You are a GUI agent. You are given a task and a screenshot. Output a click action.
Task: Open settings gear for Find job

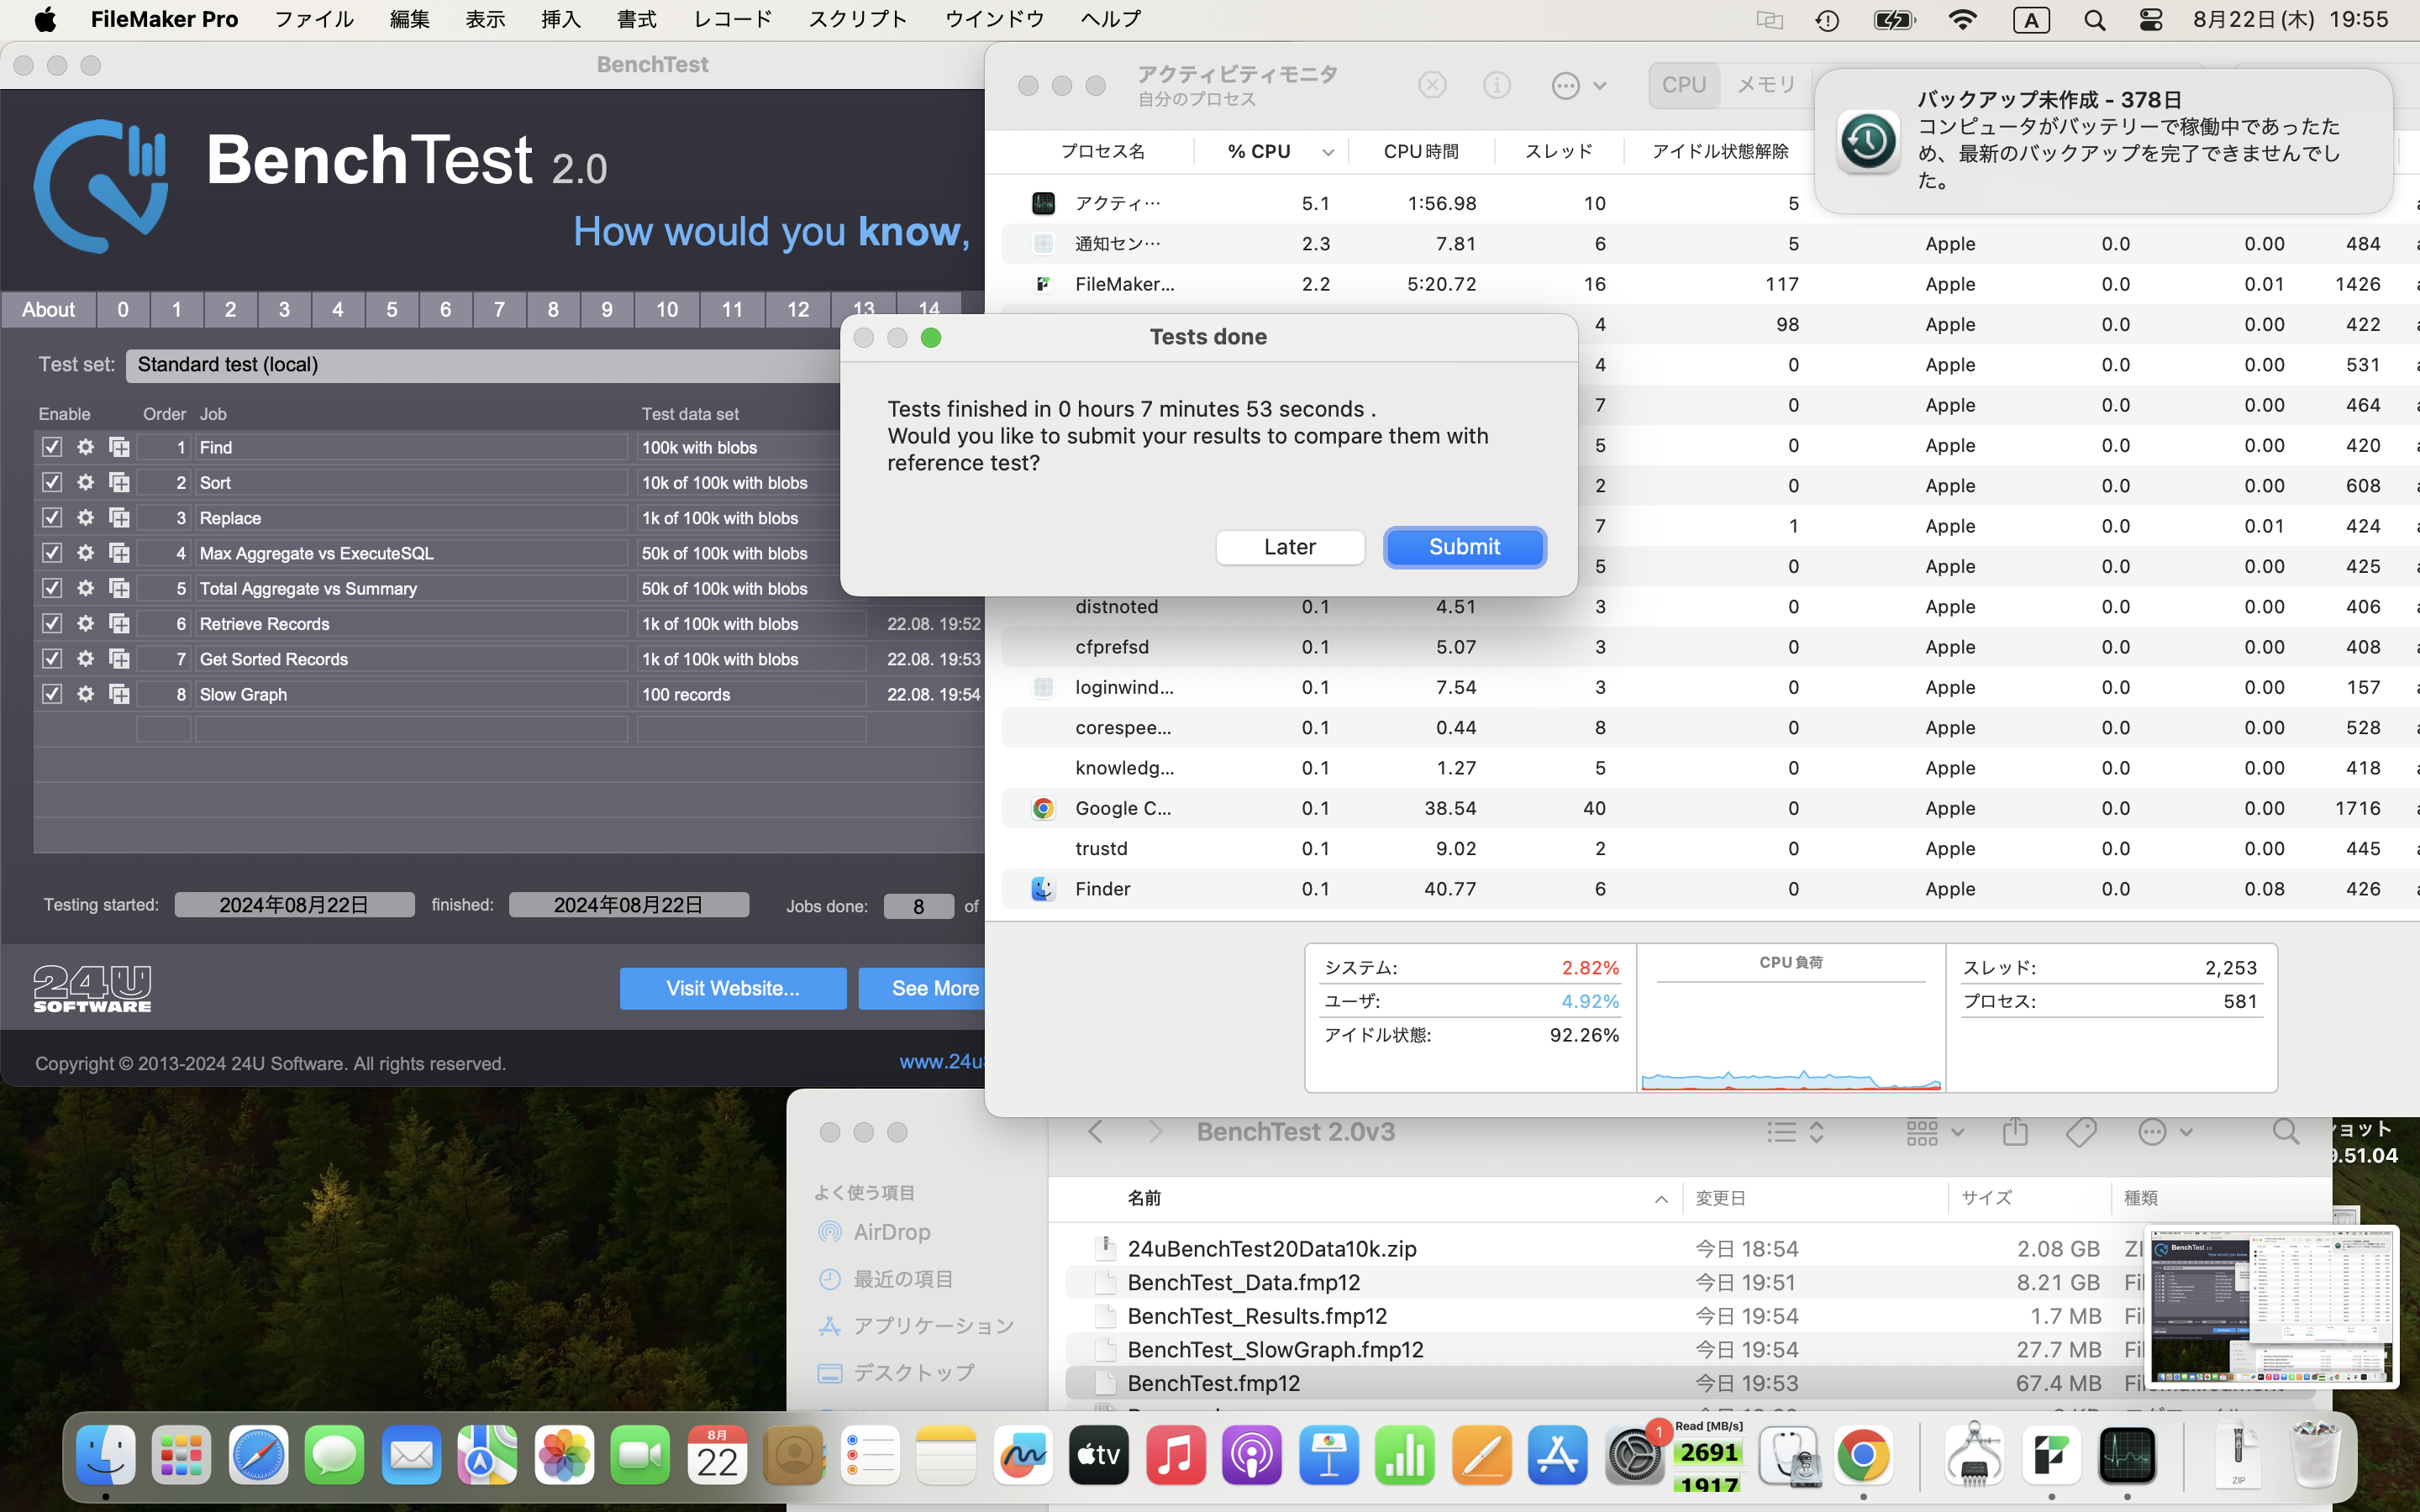coord(86,447)
